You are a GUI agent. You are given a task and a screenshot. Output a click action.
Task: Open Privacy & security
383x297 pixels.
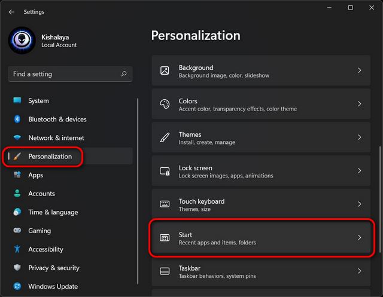click(71, 268)
